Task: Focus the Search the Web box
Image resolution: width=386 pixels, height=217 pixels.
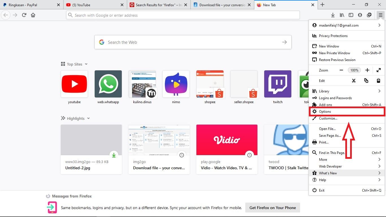Action: (193, 42)
